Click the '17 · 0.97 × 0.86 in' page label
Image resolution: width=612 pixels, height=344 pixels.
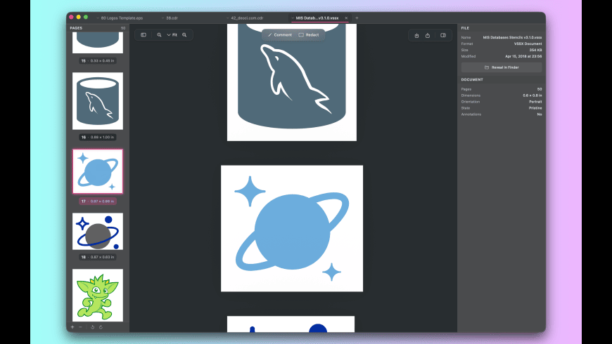(98, 201)
